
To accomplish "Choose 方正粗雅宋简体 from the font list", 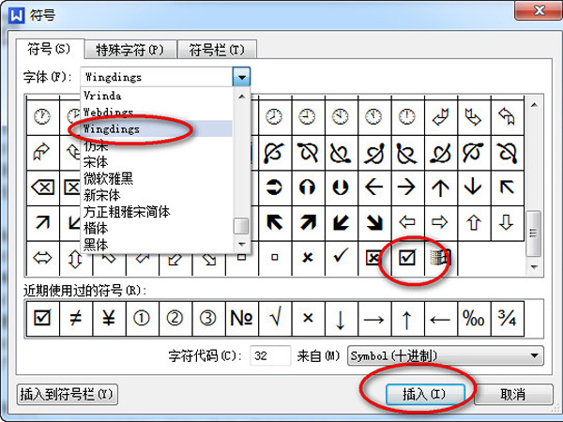I will point(157,212).
